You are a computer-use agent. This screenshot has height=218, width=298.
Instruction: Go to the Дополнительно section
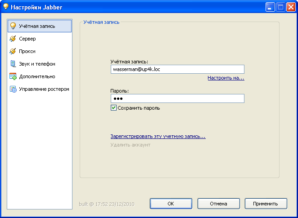coord(37,76)
